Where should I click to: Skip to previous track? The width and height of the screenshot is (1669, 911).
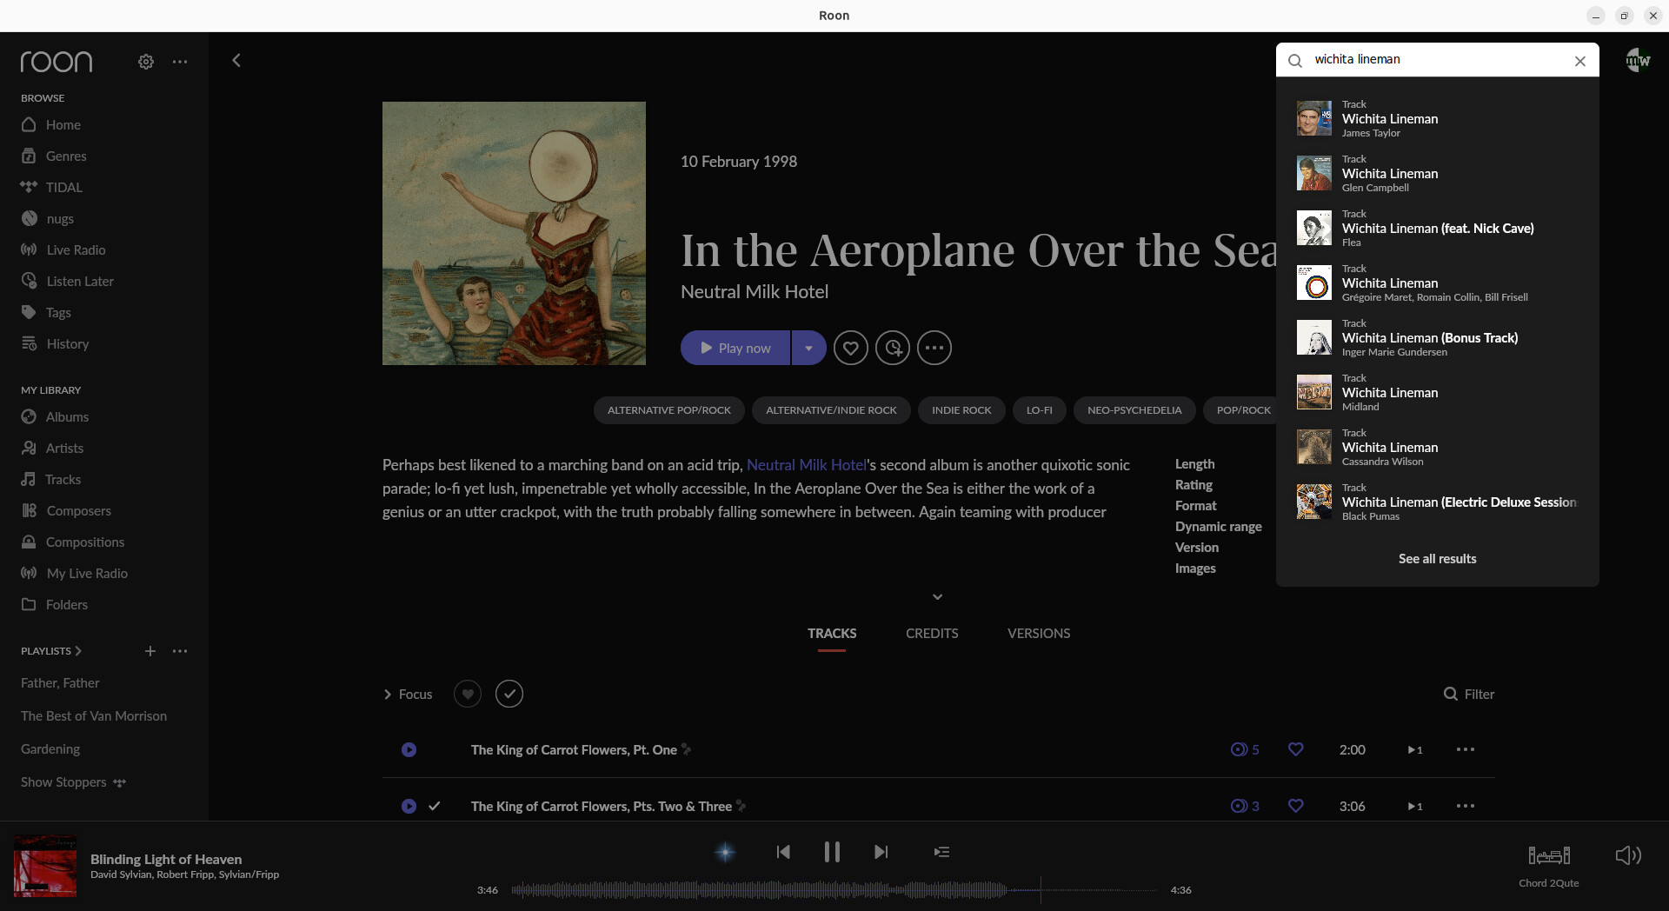click(783, 852)
